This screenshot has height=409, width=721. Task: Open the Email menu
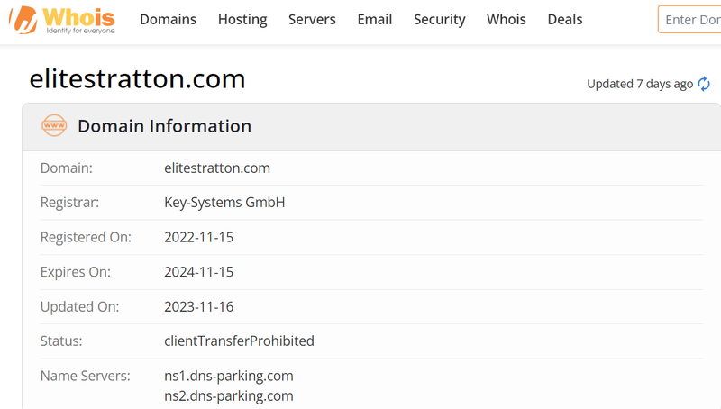[375, 19]
